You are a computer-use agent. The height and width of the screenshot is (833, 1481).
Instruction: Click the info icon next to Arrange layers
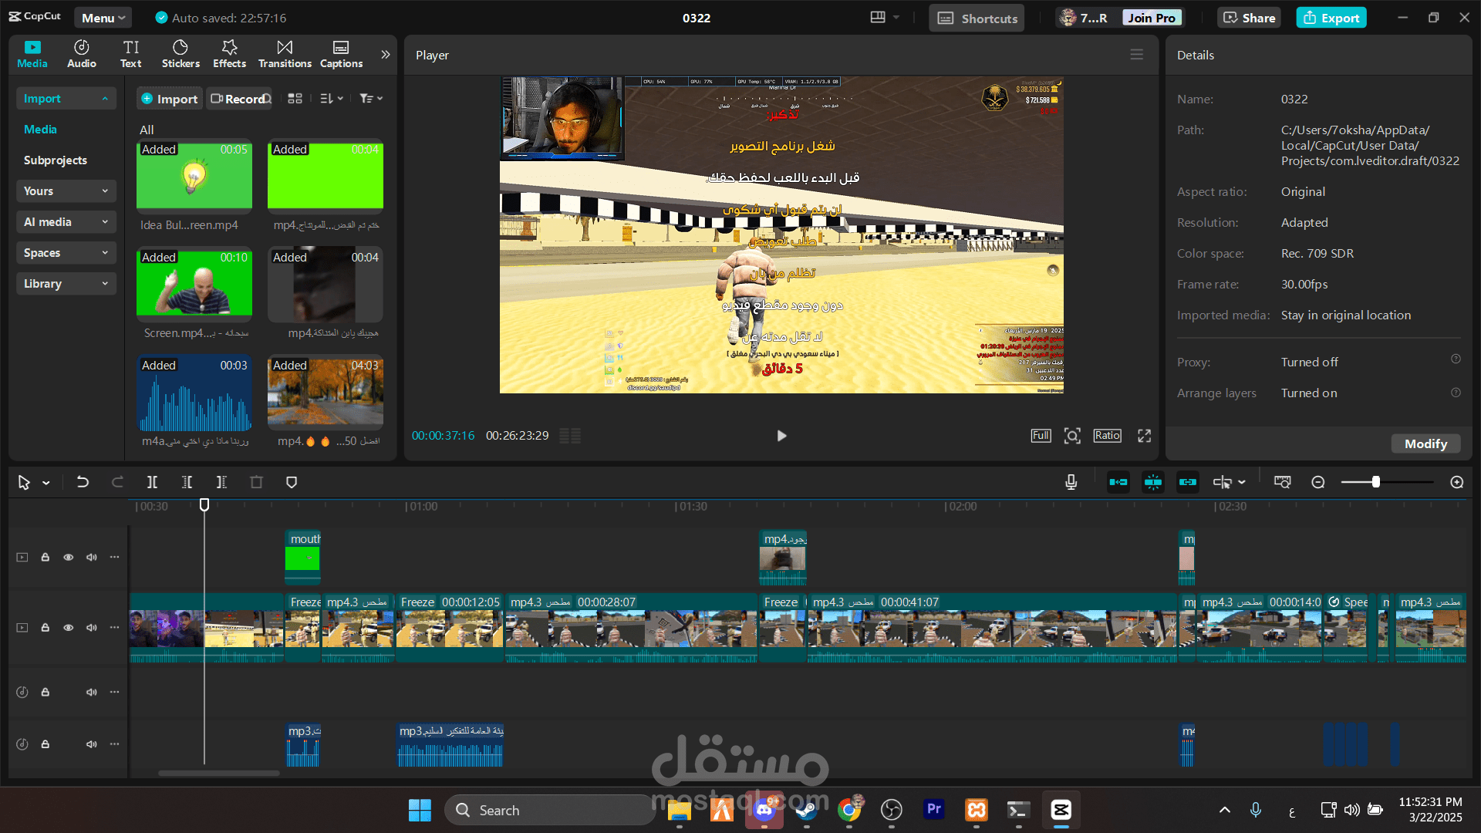pyautogui.click(x=1456, y=393)
